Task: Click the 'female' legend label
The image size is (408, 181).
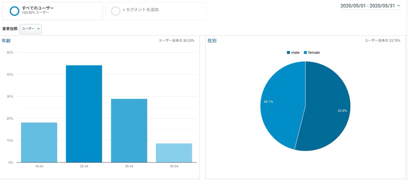Action: [x=314, y=53]
